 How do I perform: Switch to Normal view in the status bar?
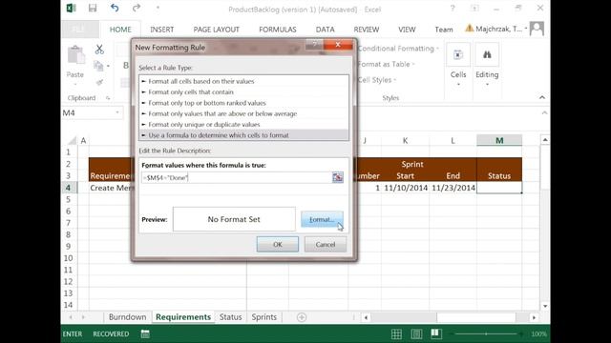coord(396,333)
